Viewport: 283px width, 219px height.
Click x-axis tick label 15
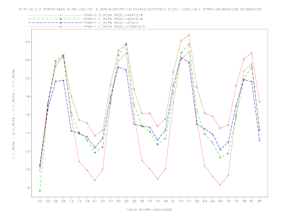point(79,201)
